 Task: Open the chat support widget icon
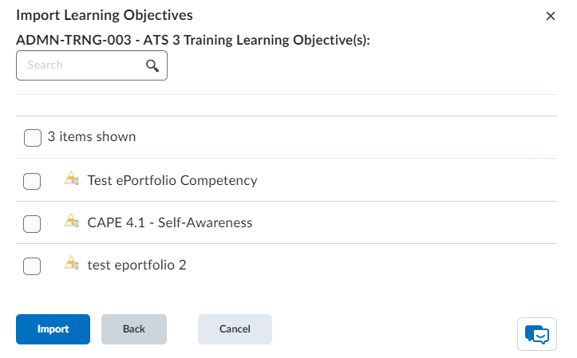tap(537, 334)
